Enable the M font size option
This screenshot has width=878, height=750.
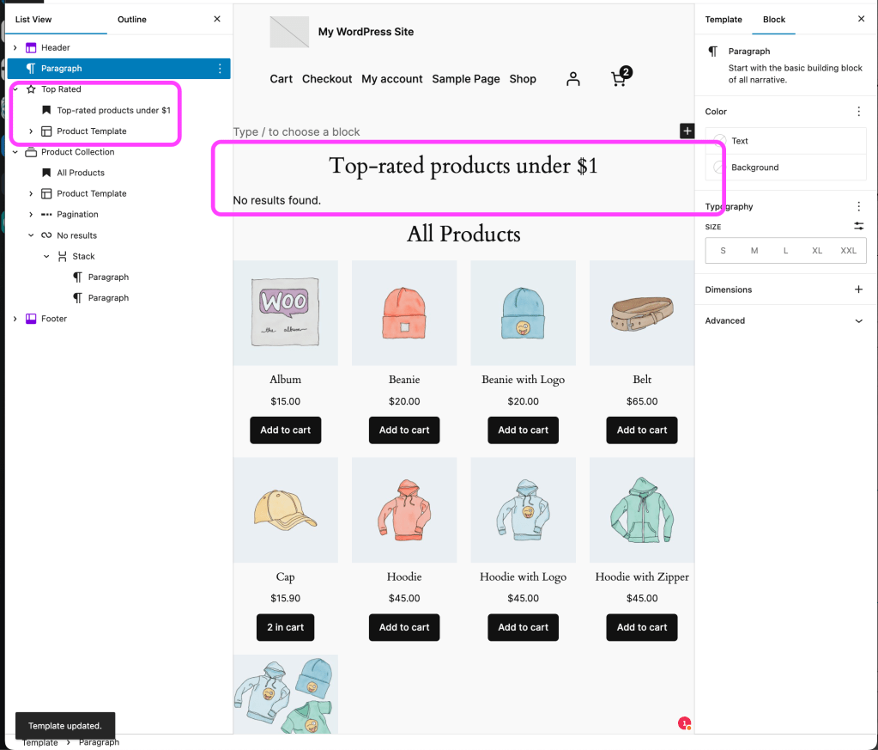[x=754, y=250]
